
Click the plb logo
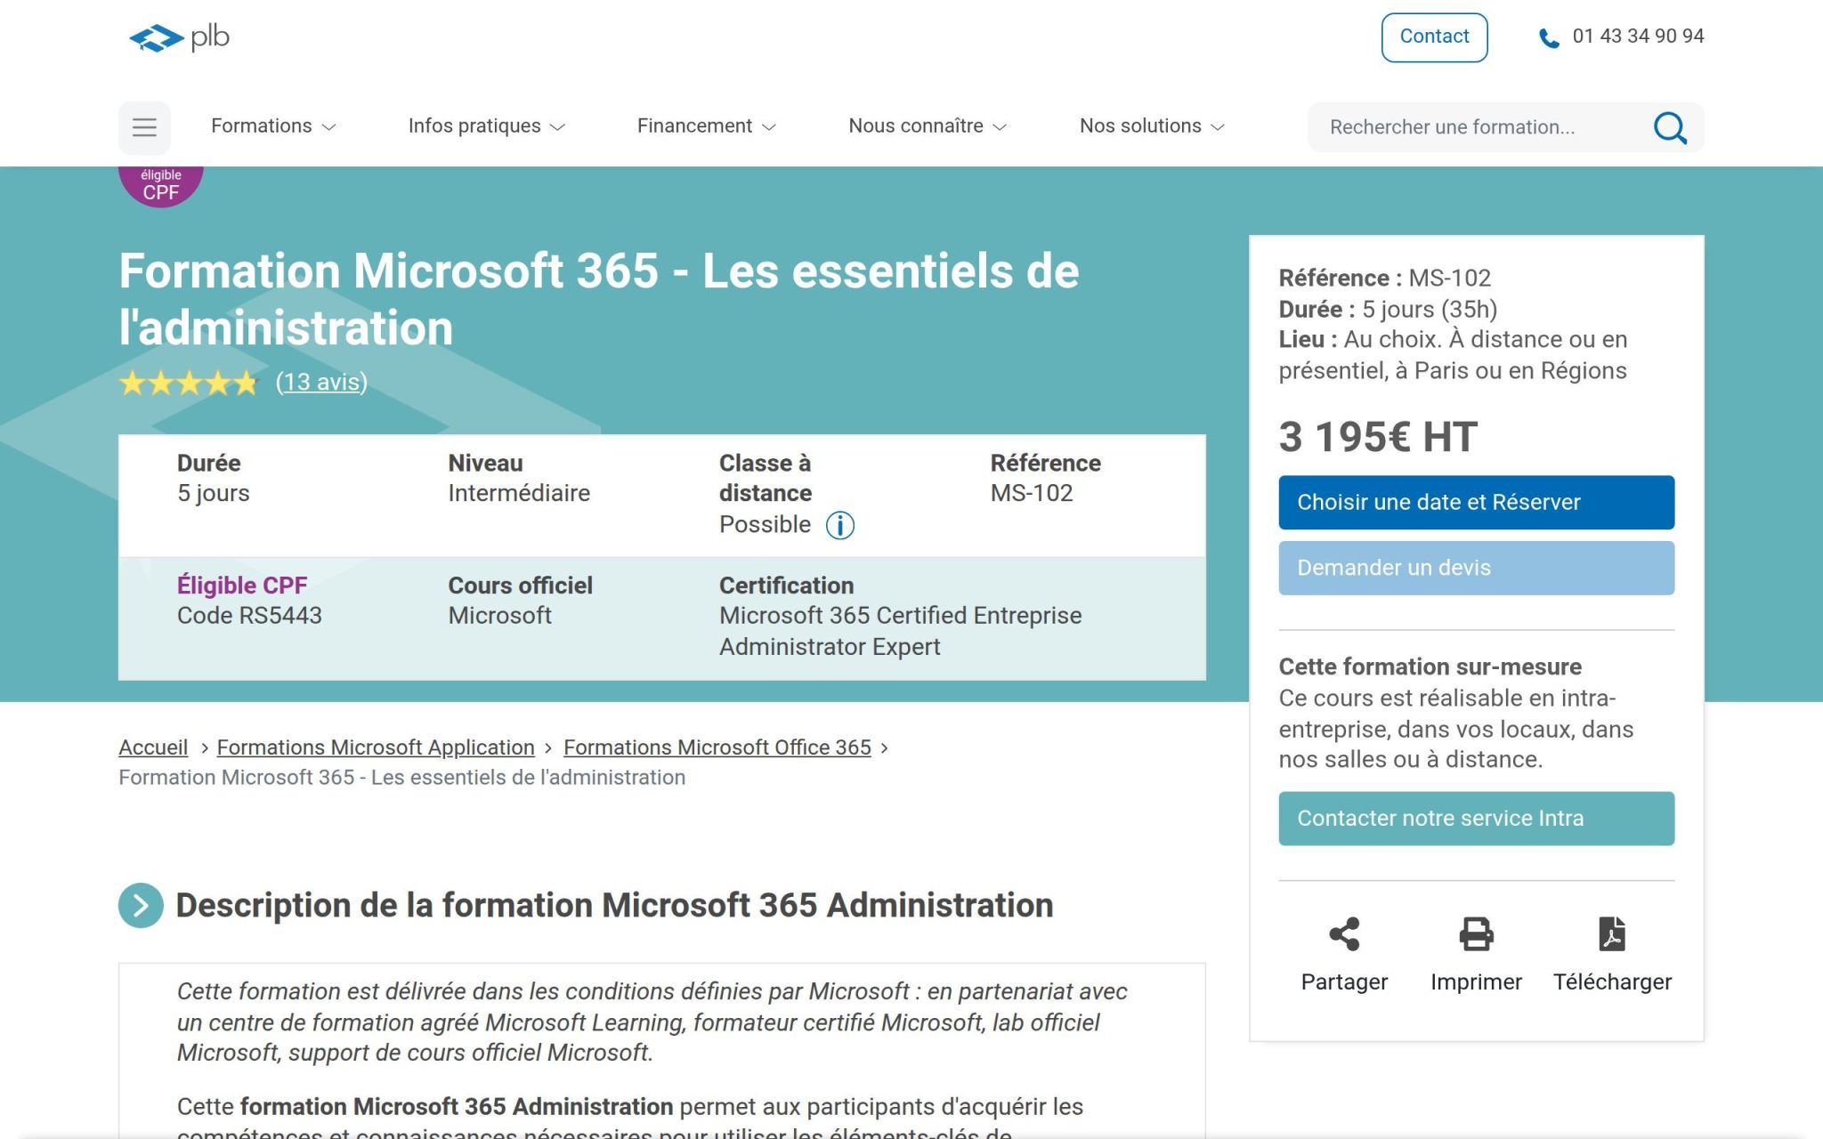[180, 37]
